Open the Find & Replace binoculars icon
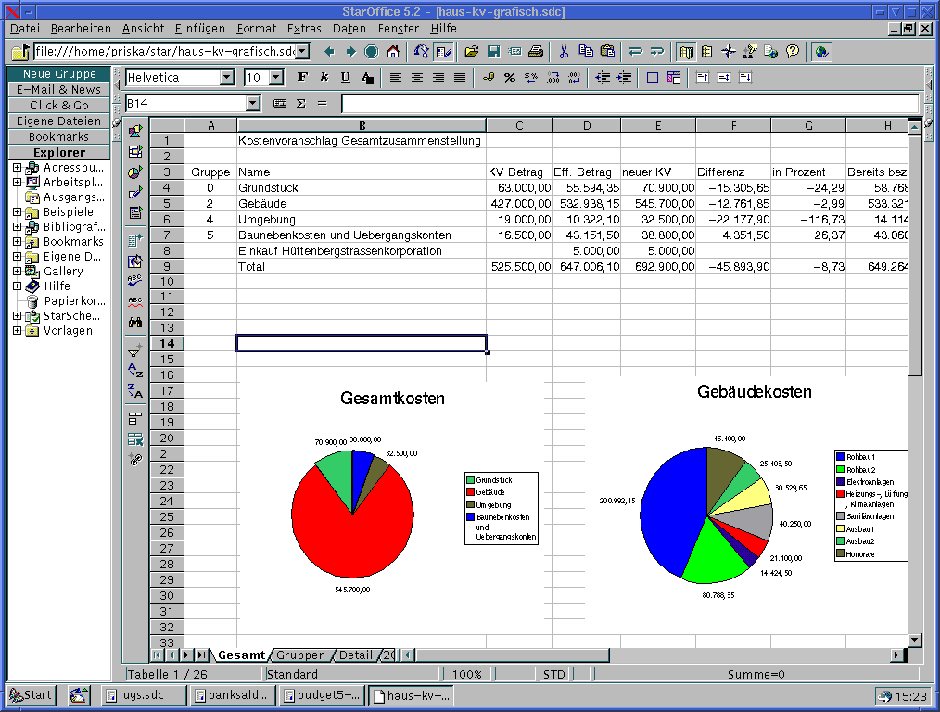Screen dimensions: 940x712 click(135, 323)
